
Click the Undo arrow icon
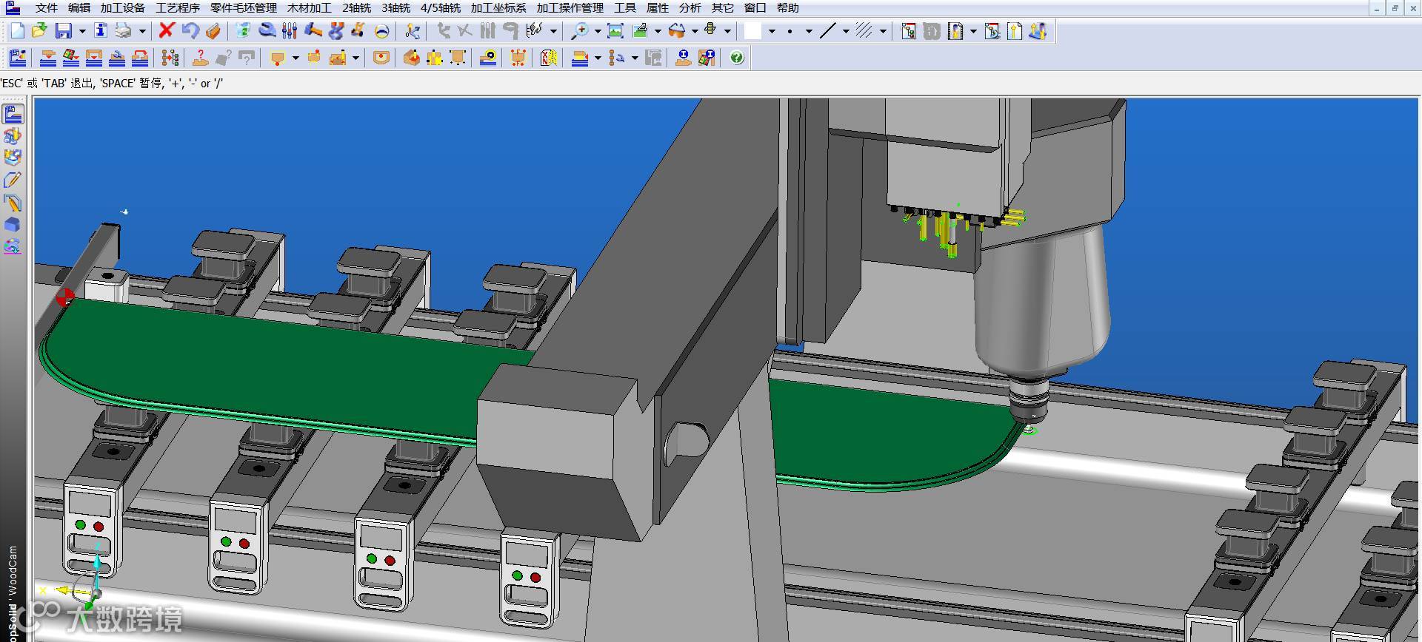coord(190,31)
